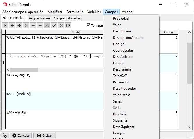Image resolution: width=194 pixels, height=139 pixels.
Task: Select TarifaSAT menu entry
Action: click(131, 76)
